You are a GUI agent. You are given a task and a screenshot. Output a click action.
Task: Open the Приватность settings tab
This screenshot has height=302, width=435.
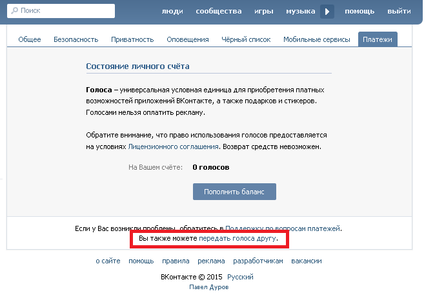(132, 39)
